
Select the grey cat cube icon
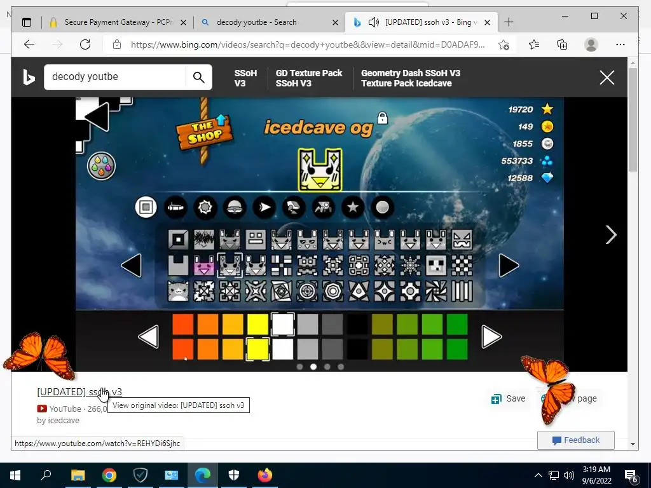pos(178,291)
